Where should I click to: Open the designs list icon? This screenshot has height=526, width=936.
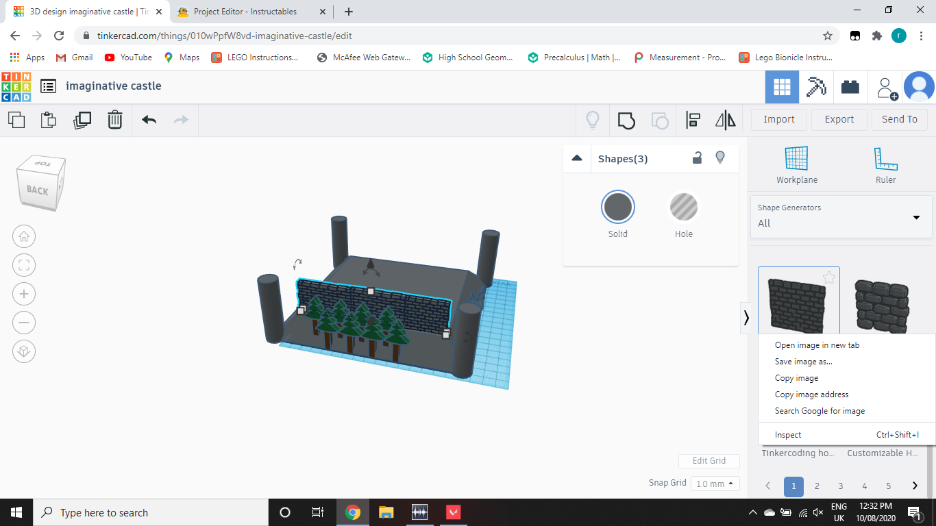tap(48, 86)
